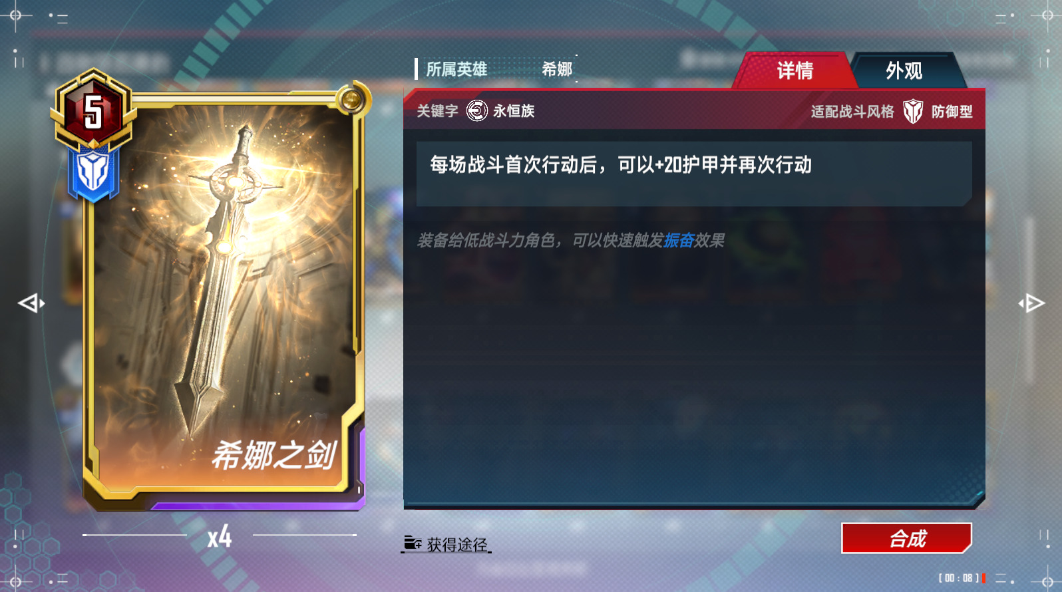Switch to the 详情 tab
Screen dimensions: 1062x592
tap(795, 71)
